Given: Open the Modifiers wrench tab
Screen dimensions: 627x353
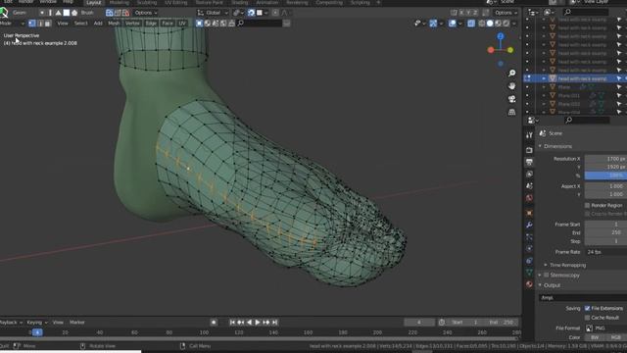Looking at the screenshot, I should (529, 225).
